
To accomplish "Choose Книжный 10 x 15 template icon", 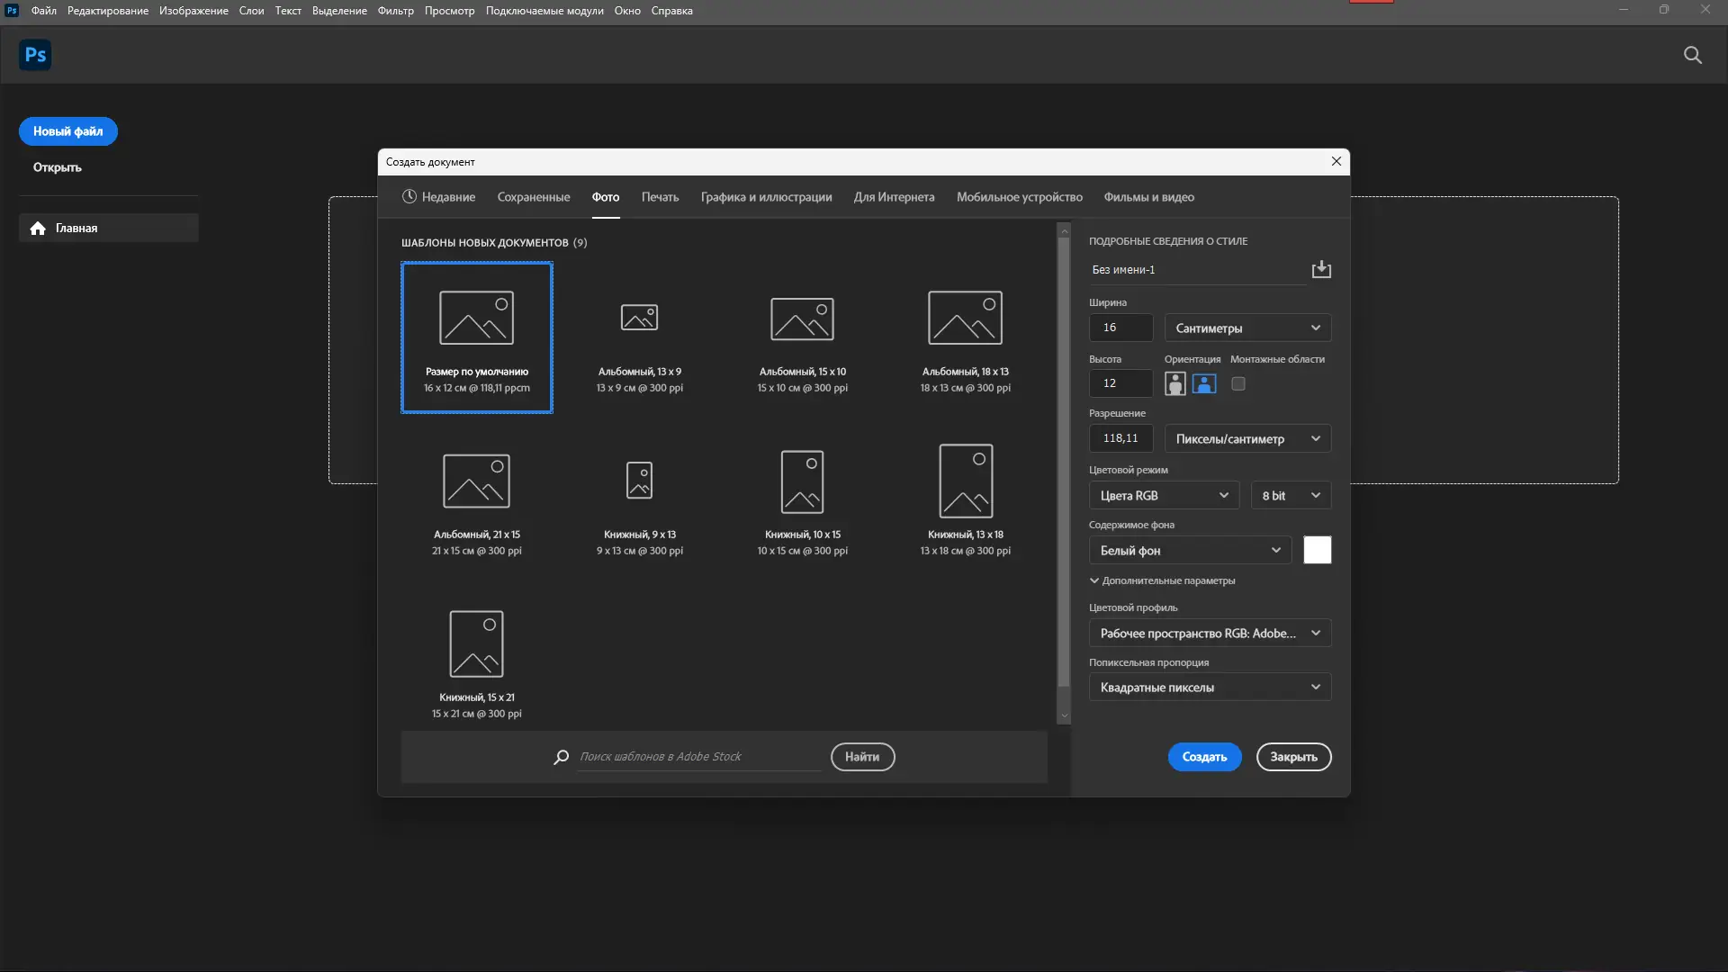I will point(802,481).
